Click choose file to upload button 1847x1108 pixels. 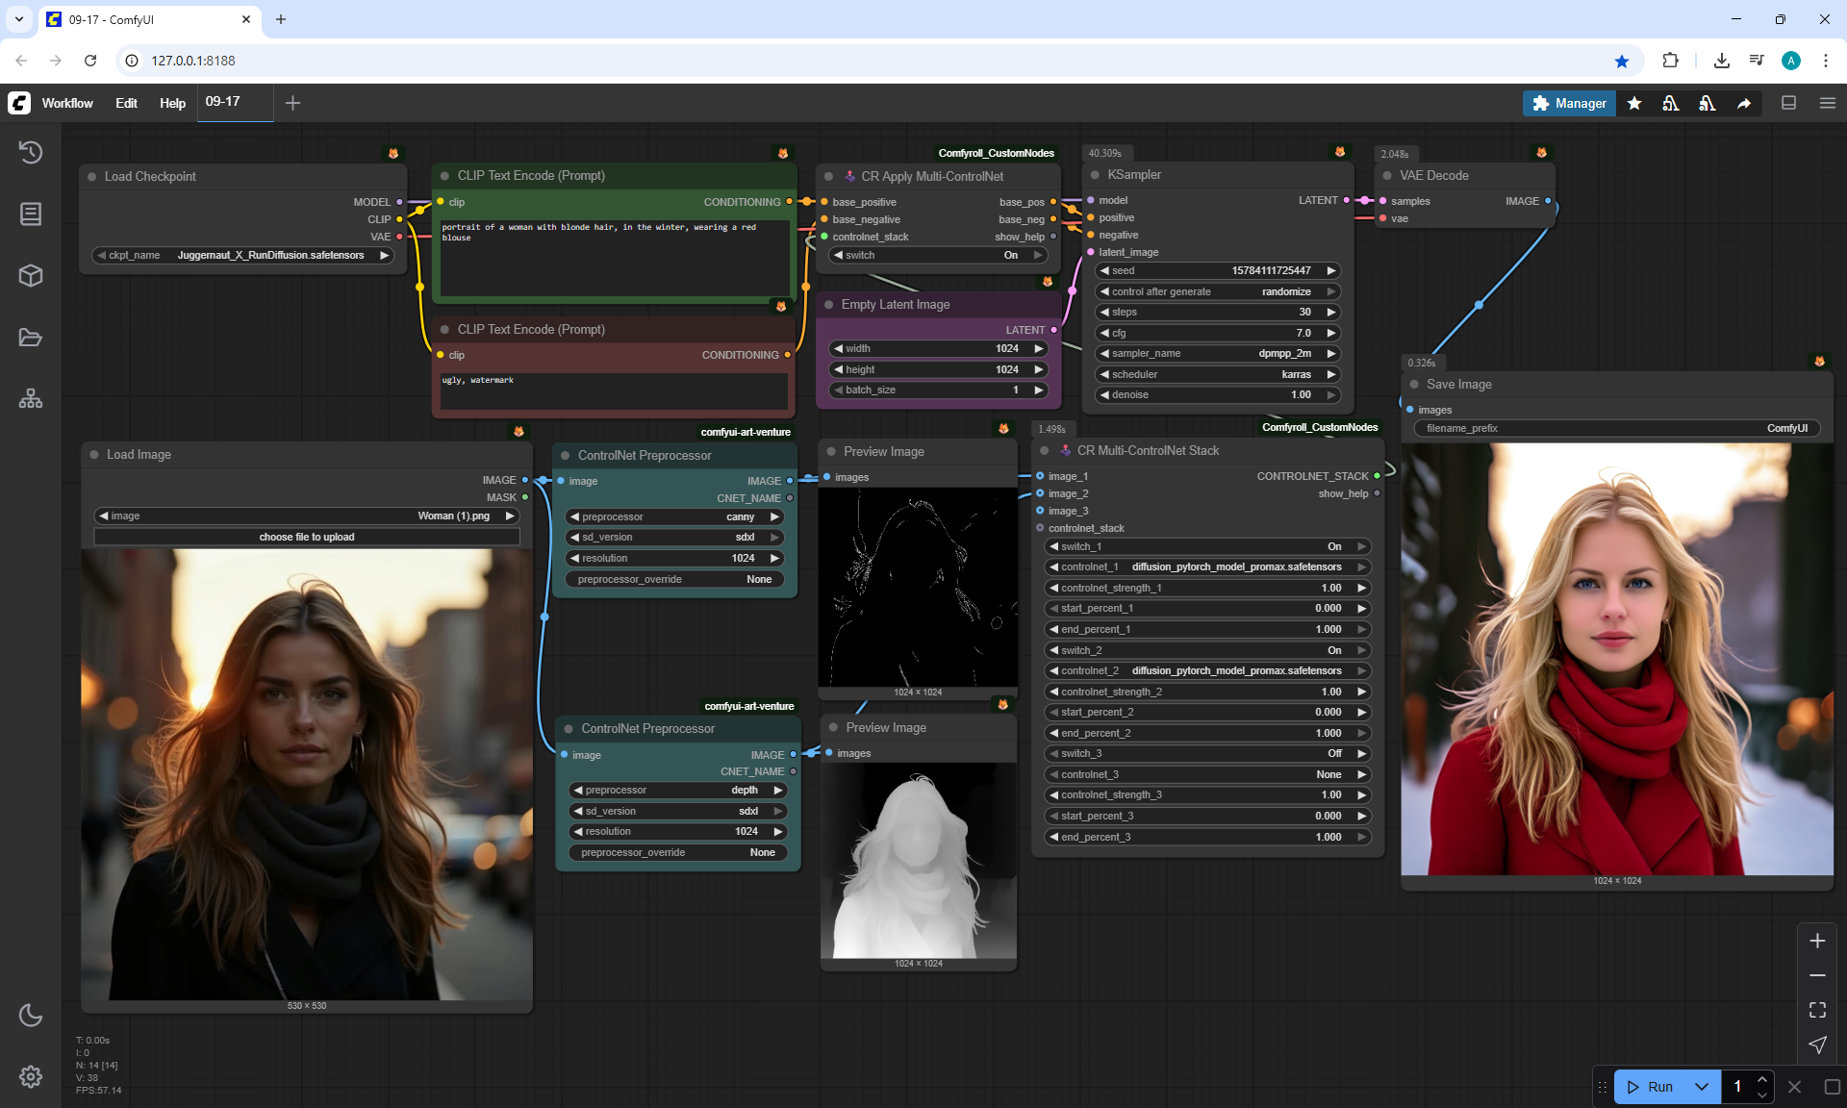(307, 537)
